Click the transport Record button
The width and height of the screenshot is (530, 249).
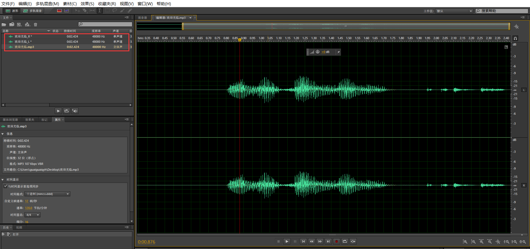pyautogui.click(x=337, y=242)
